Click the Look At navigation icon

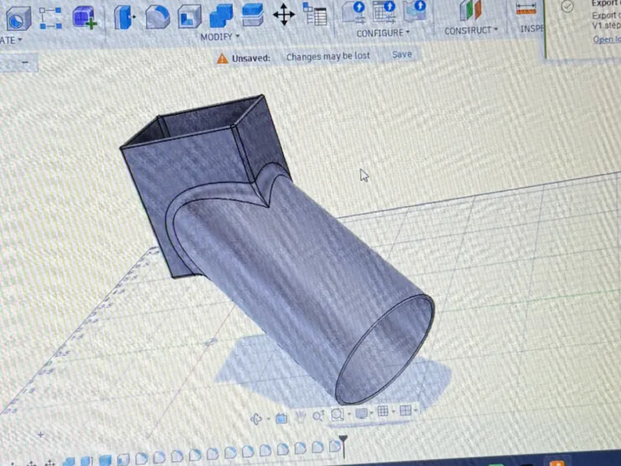tap(281, 418)
